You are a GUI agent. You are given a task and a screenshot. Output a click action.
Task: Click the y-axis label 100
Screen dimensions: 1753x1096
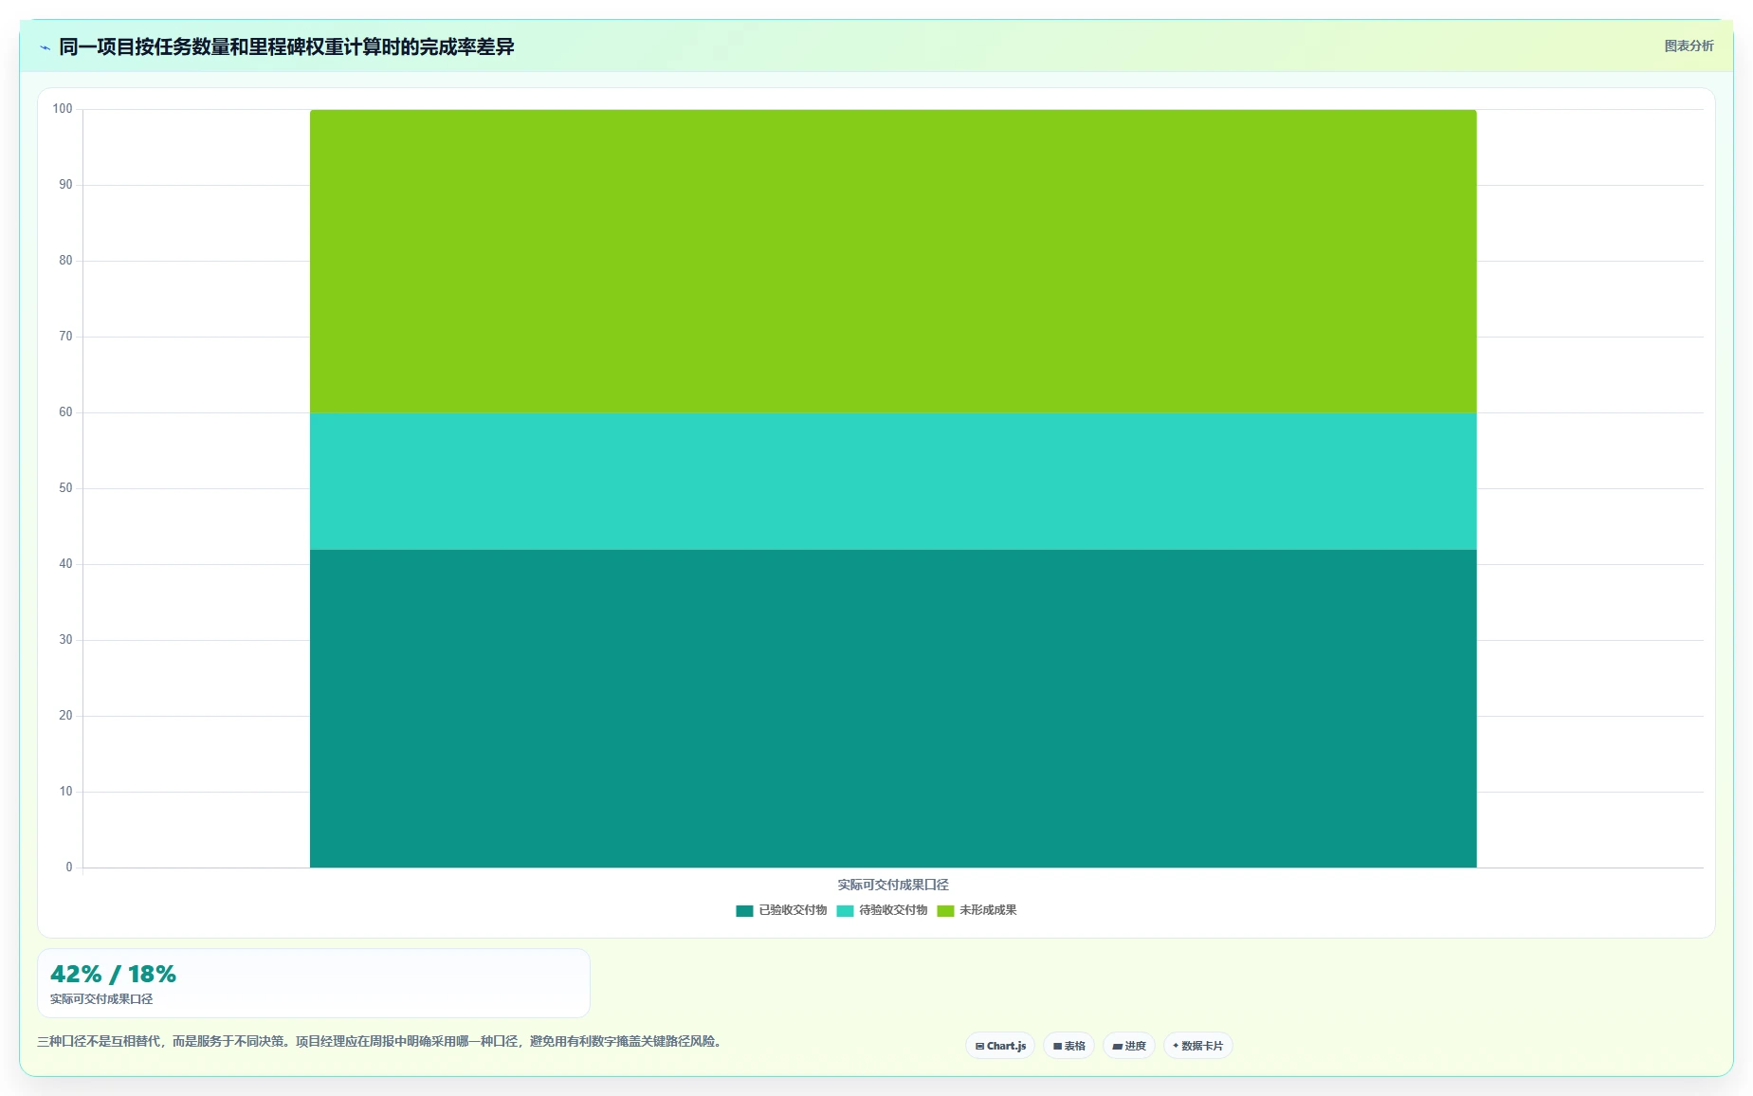tap(63, 109)
